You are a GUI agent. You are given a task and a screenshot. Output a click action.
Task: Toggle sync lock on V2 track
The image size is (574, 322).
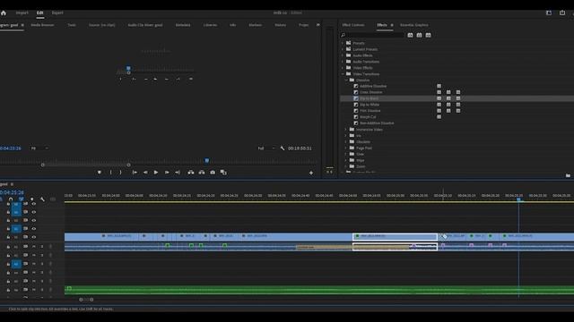(26, 229)
